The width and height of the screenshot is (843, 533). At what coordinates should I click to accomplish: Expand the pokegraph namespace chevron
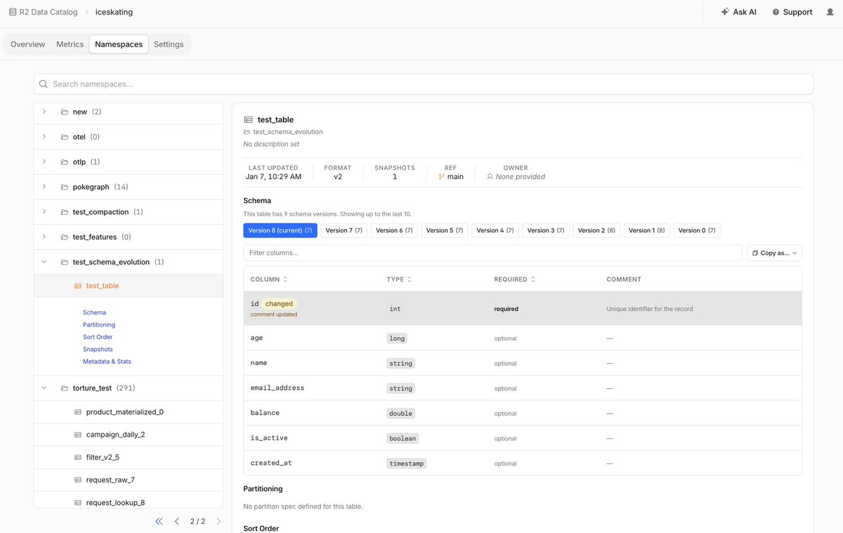coord(44,187)
